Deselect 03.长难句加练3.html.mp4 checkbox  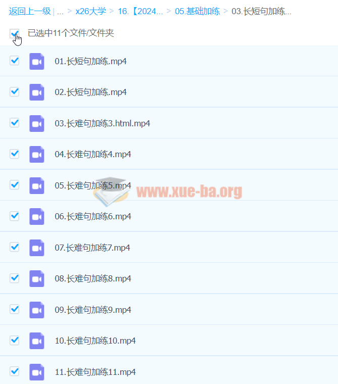[x=15, y=123]
